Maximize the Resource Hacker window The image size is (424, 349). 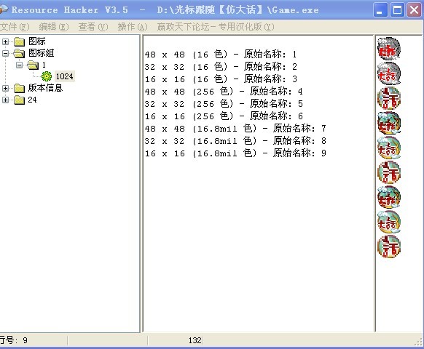[x=397, y=10]
